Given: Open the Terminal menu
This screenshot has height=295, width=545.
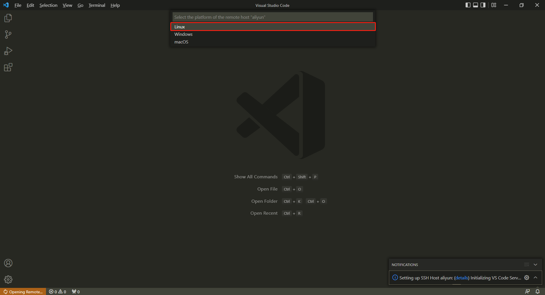Looking at the screenshot, I should (97, 5).
